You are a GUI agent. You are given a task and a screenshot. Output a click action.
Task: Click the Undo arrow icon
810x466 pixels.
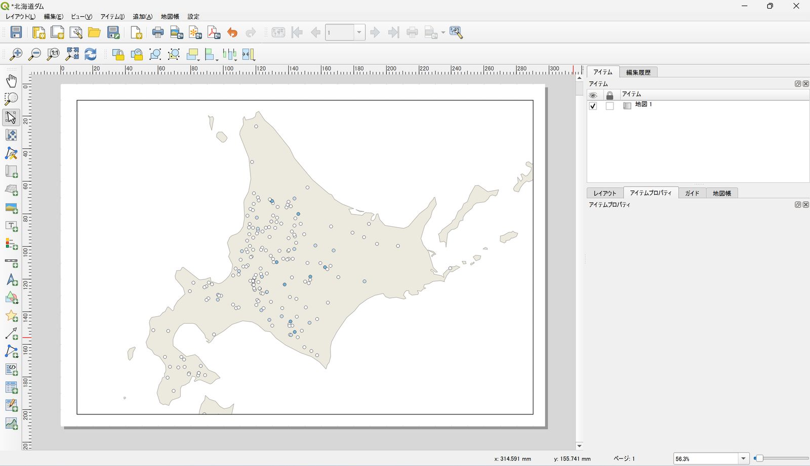[x=232, y=33]
